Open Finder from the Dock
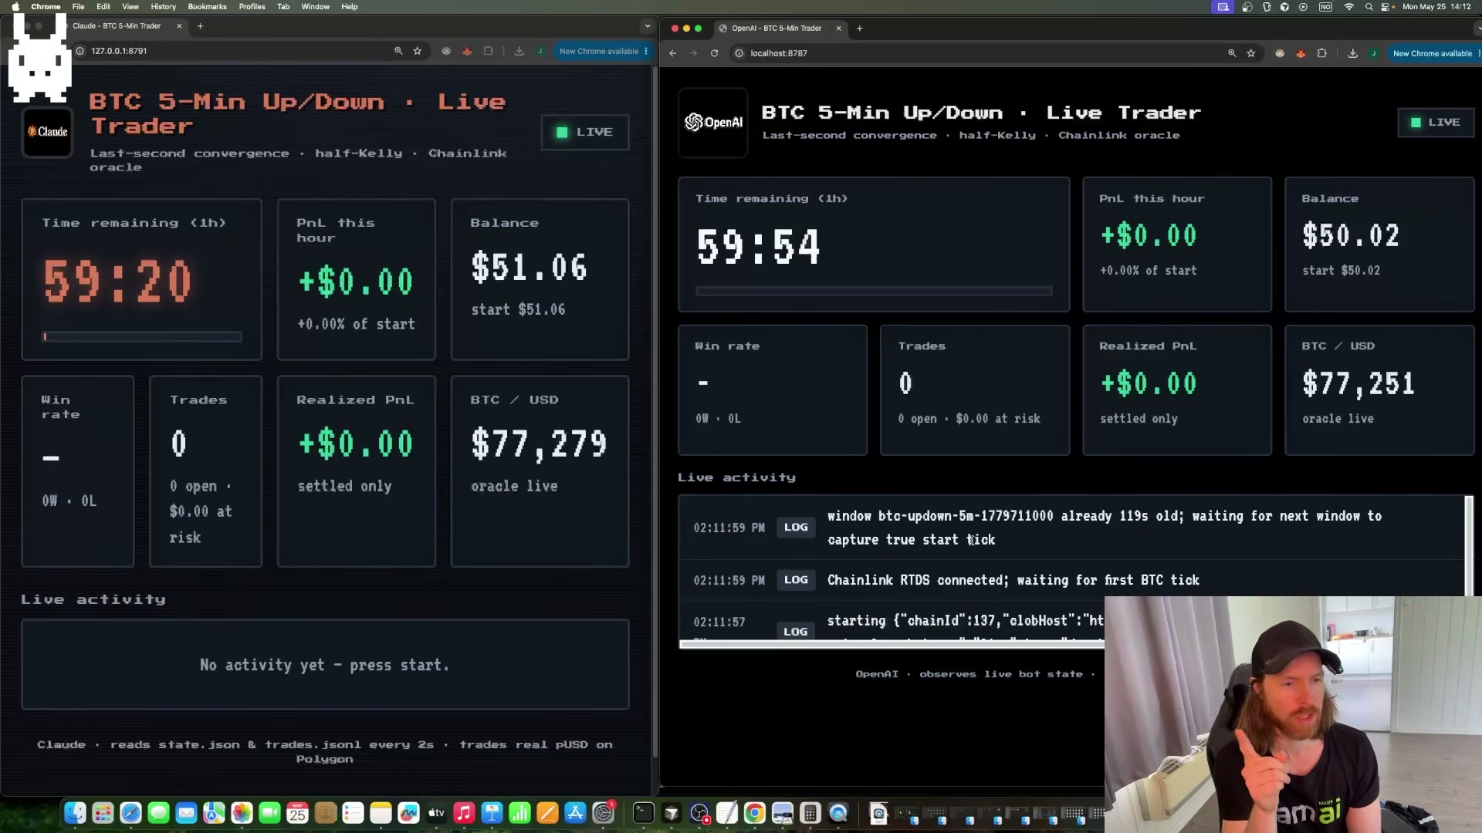Viewport: 1482px width, 833px height. click(x=75, y=812)
